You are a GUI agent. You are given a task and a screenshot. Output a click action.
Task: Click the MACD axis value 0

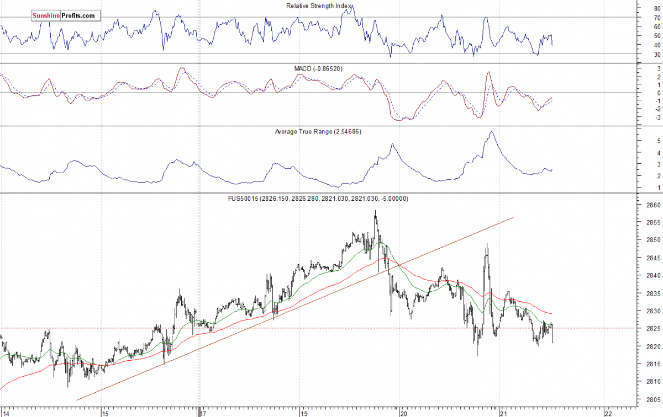click(658, 93)
